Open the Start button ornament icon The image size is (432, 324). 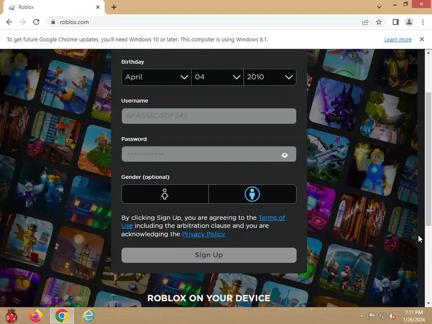(11, 316)
